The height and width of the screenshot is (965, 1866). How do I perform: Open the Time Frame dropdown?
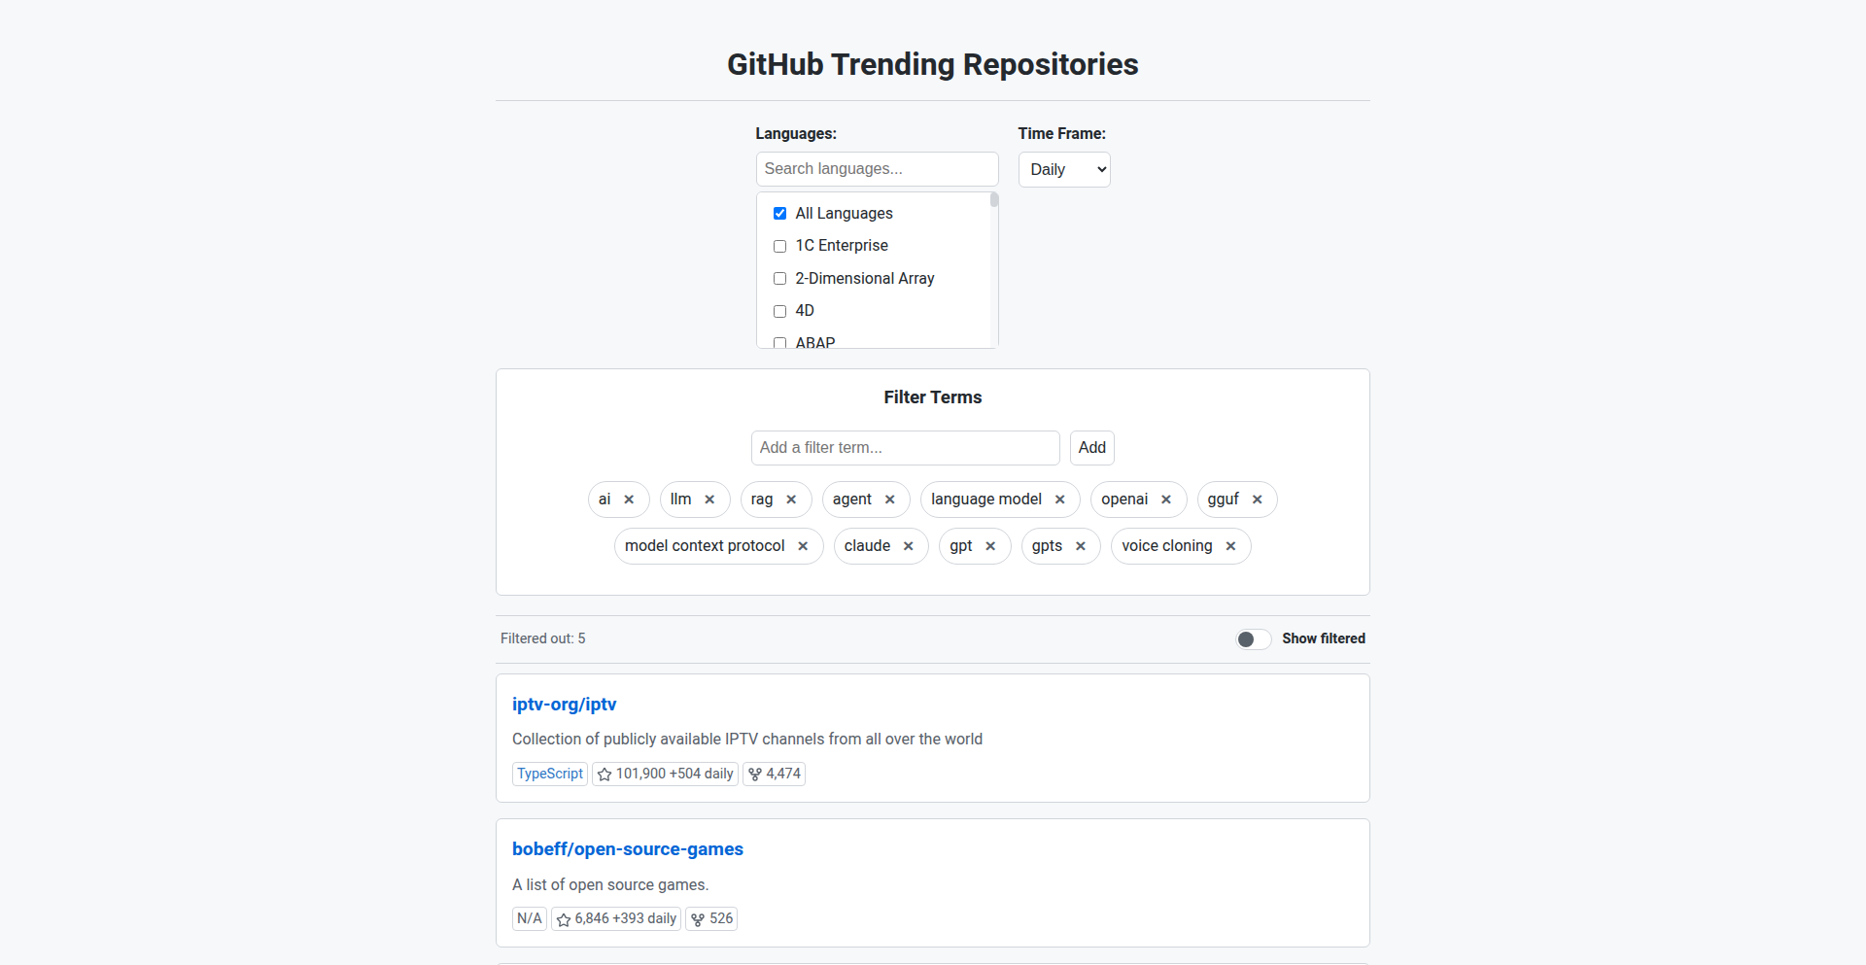pos(1064,169)
